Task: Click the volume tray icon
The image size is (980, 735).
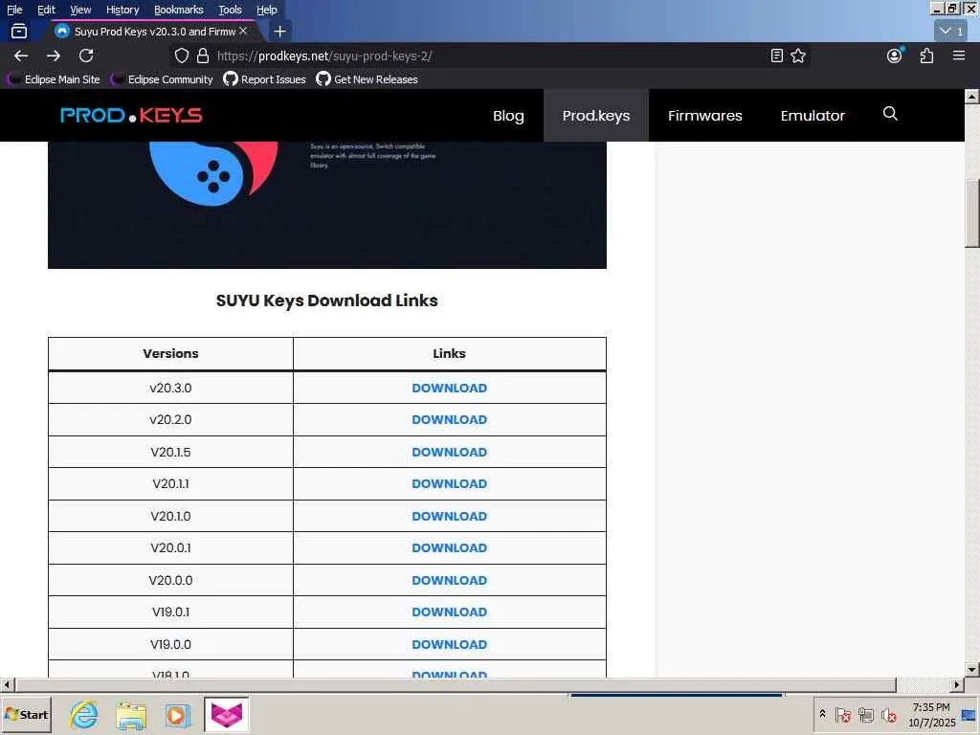Action: [x=889, y=714]
